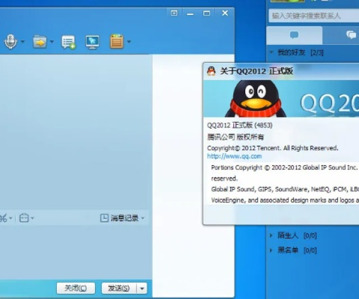Screen dimensions: 359x299
Task: Click QQ penguin mascot banner image
Action: point(255,98)
